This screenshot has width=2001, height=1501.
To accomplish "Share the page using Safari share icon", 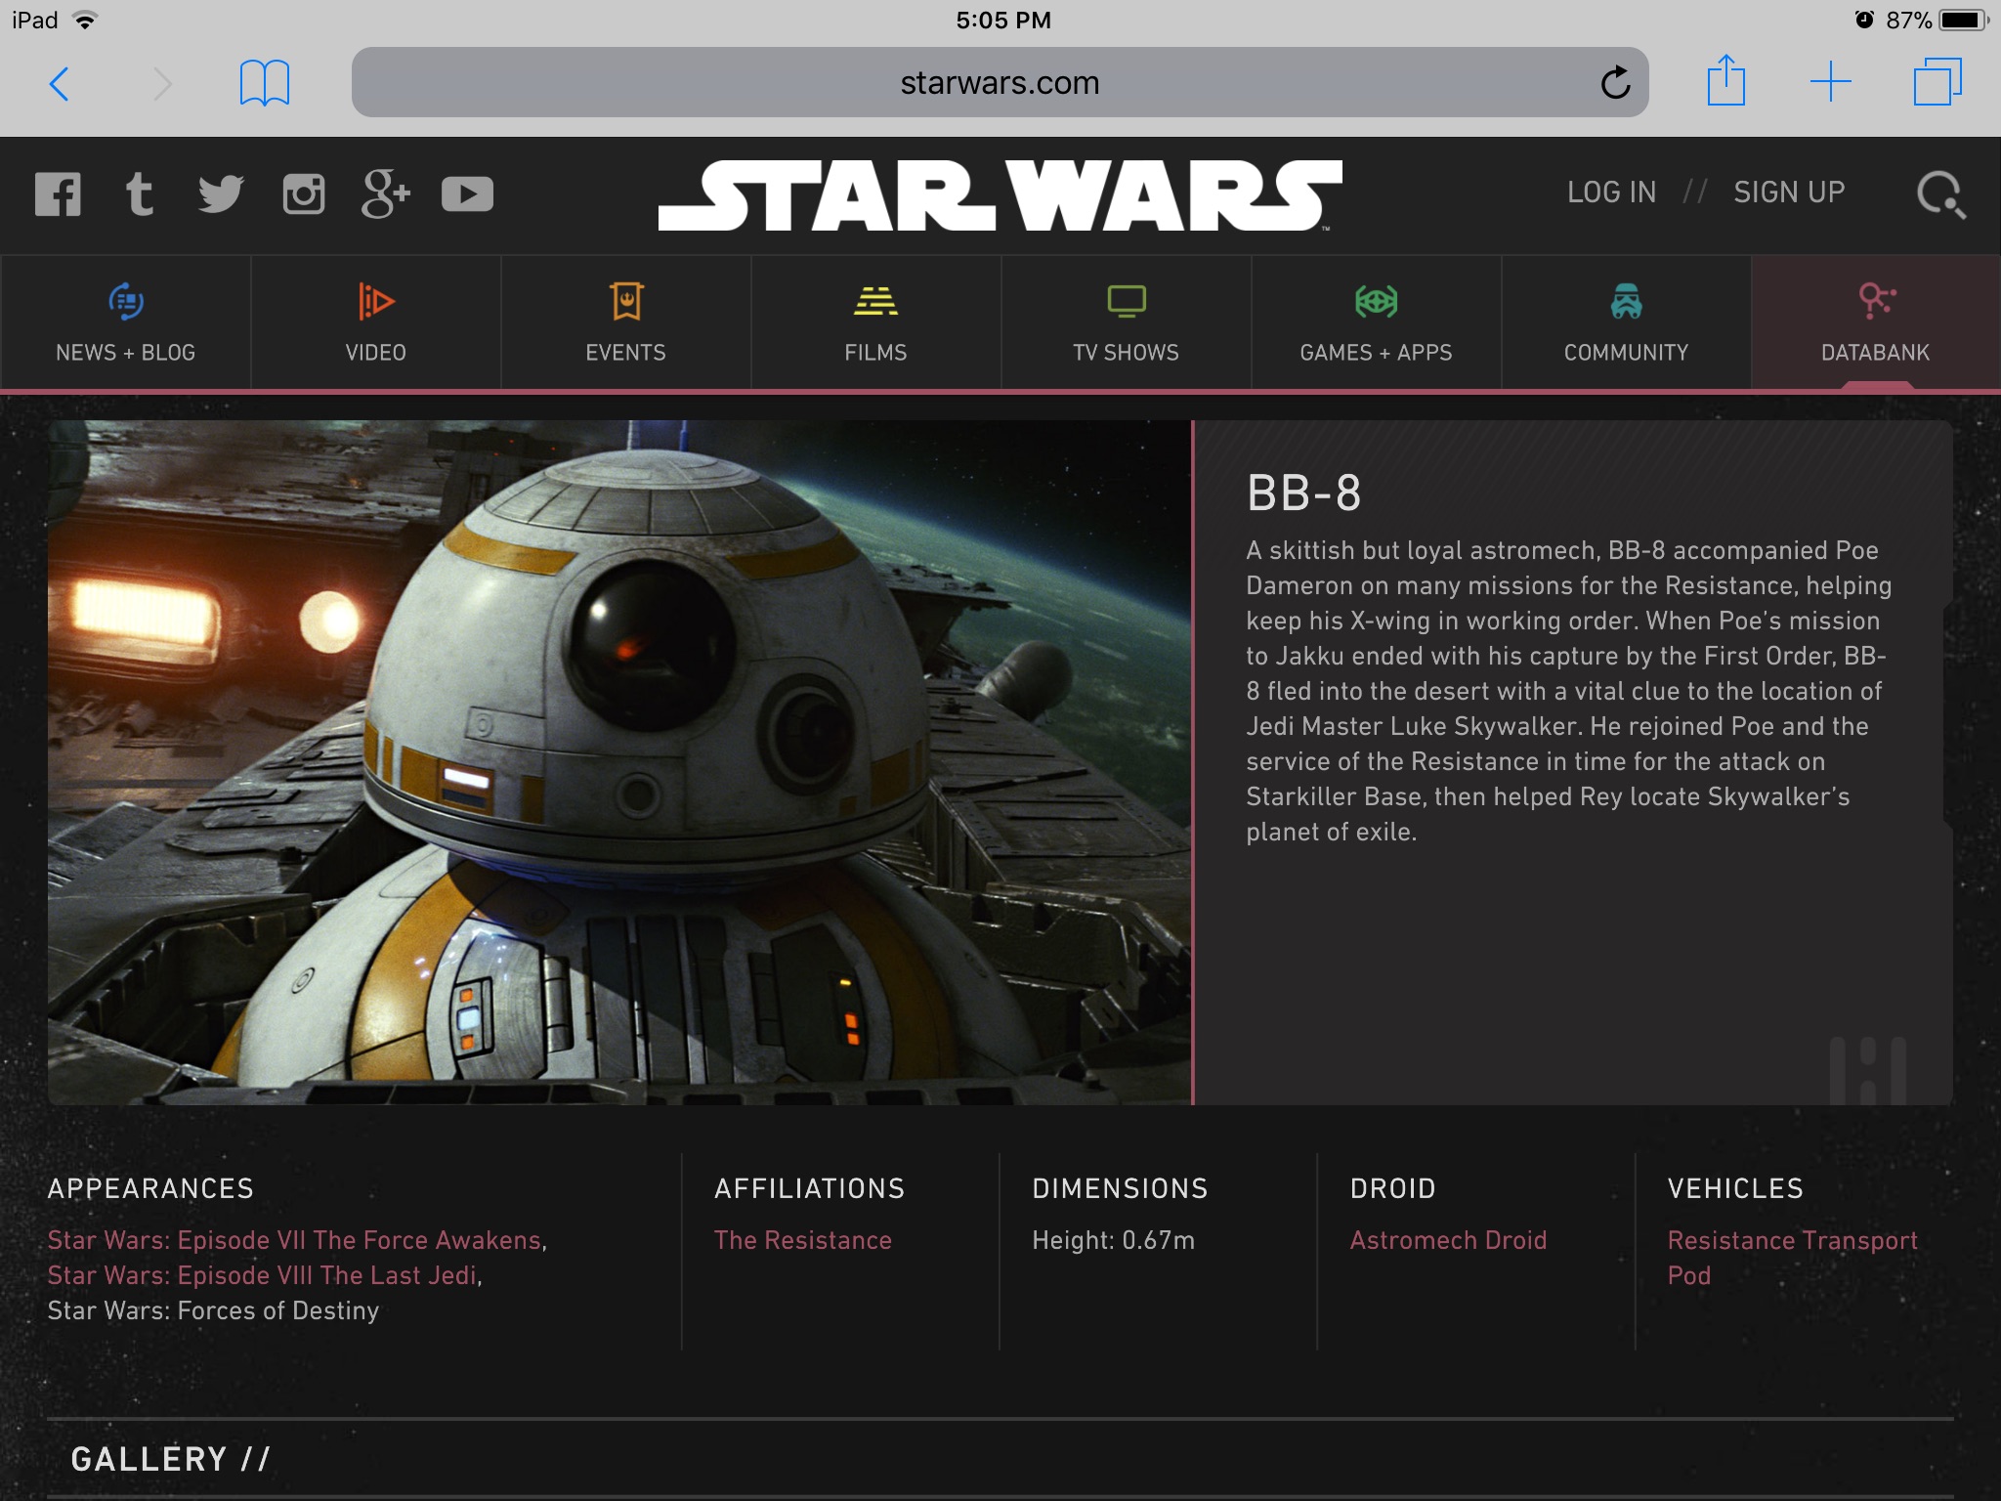I will pos(1726,82).
